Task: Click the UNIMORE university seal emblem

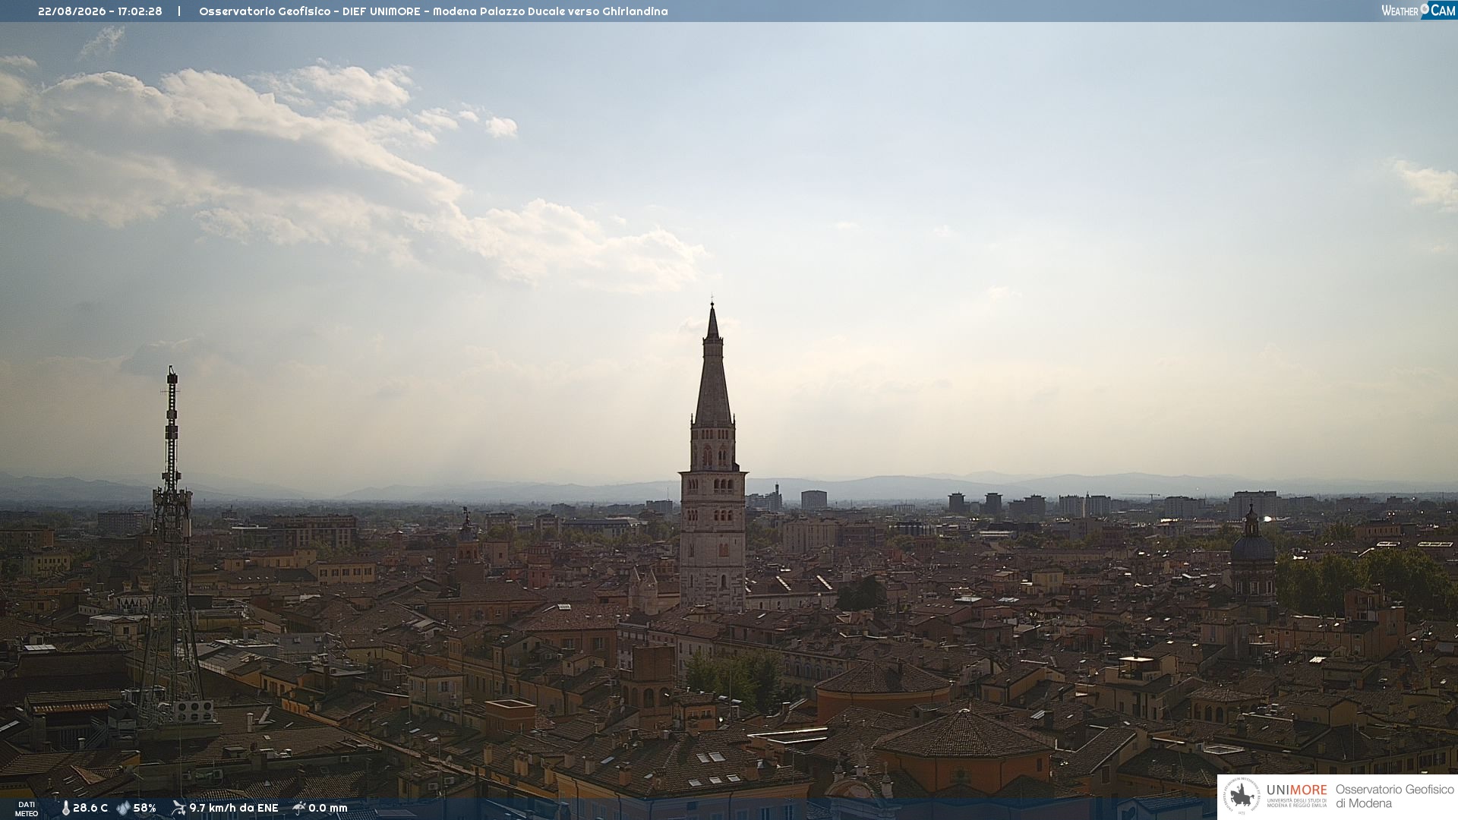Action: 1242,796
